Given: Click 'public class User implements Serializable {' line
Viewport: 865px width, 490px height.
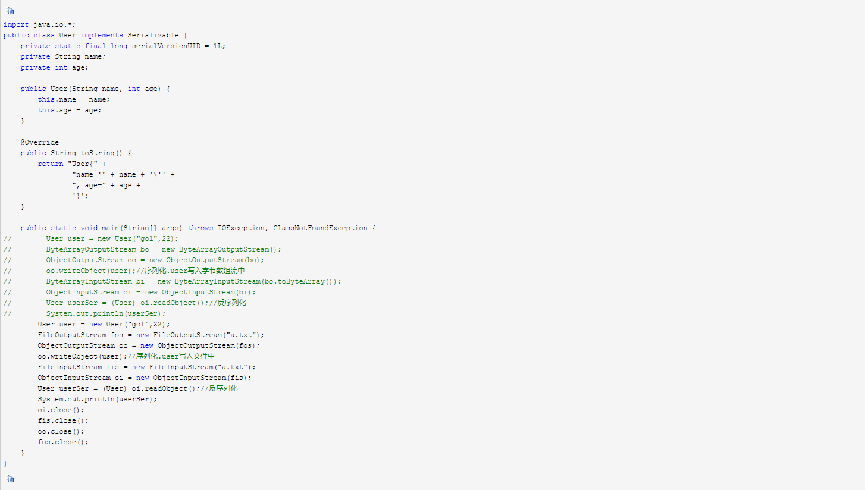Looking at the screenshot, I should tap(95, 35).
